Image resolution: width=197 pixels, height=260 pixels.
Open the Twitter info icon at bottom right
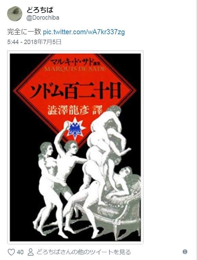pos(185,252)
